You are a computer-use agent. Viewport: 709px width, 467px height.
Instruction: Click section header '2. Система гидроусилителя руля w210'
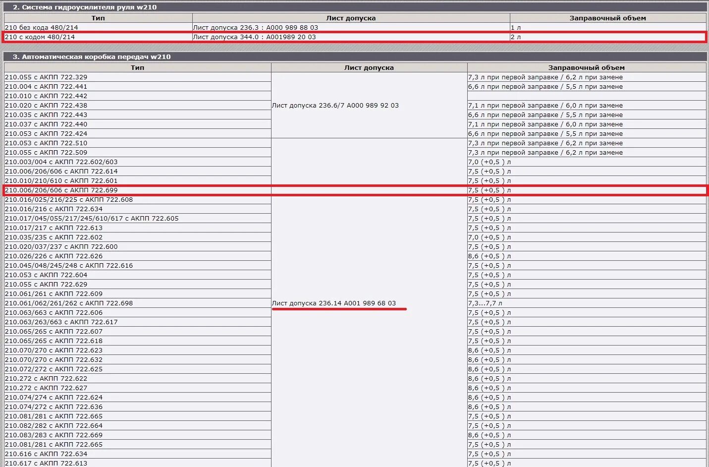click(355, 7)
